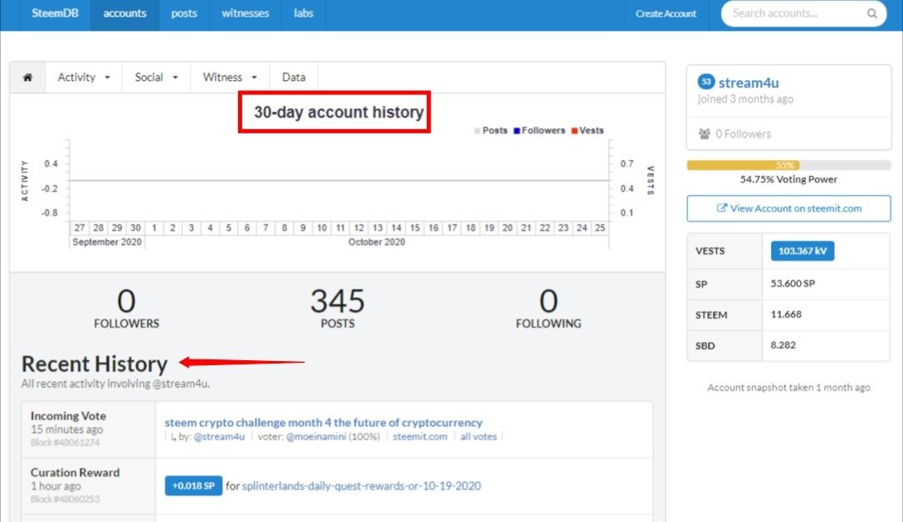Viewport: 903px width, 522px height.
Task: Click the October 2020 chart axis label
Action: [x=377, y=242]
